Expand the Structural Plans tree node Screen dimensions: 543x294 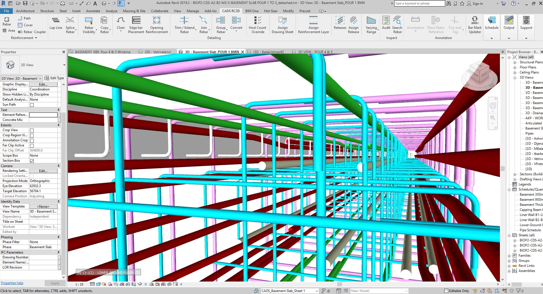(515, 62)
